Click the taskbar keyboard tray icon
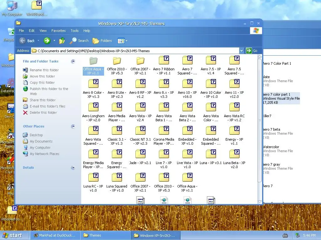 pyautogui.click(x=285, y=236)
